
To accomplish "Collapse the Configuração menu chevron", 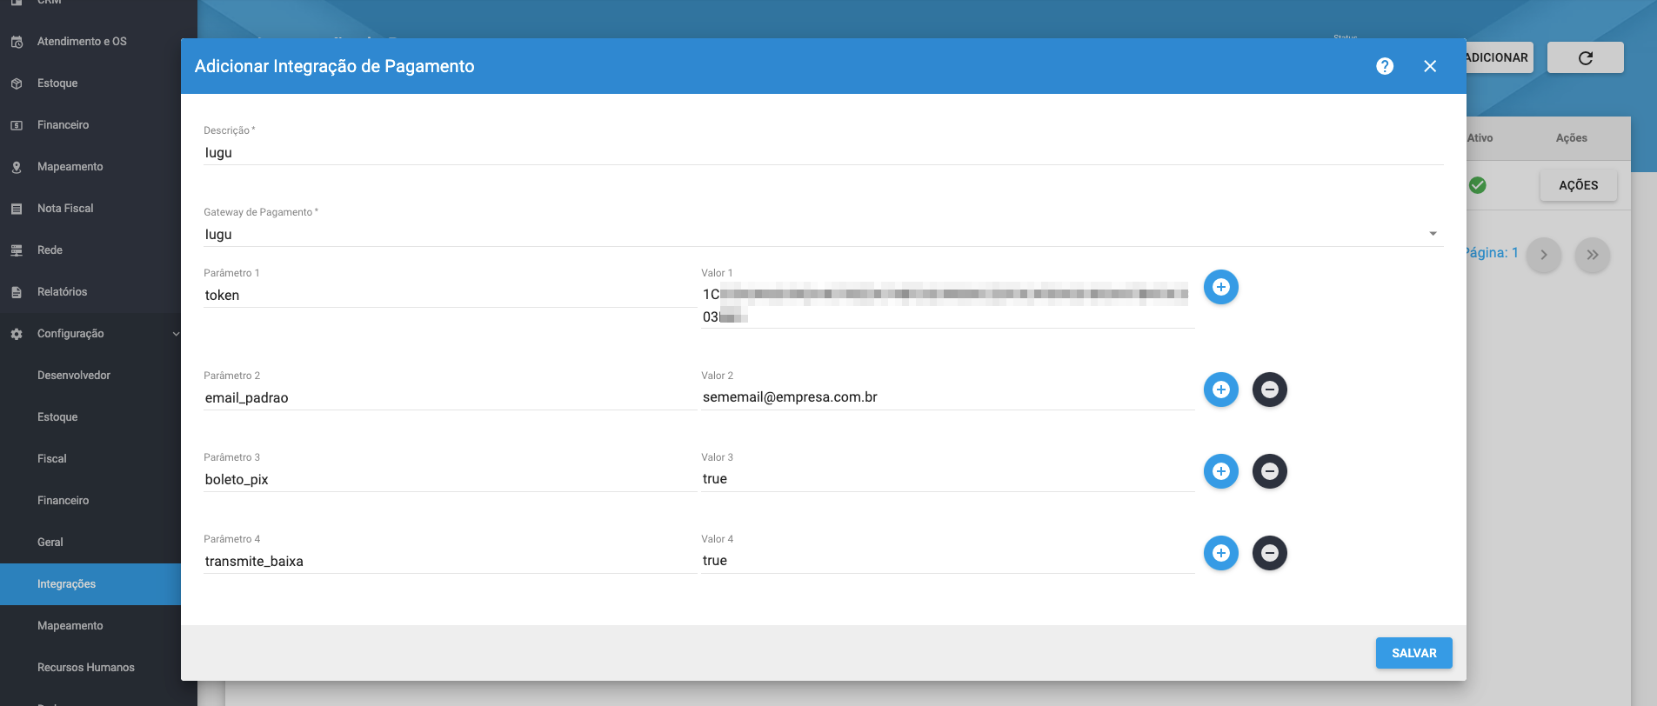I will coord(176,334).
